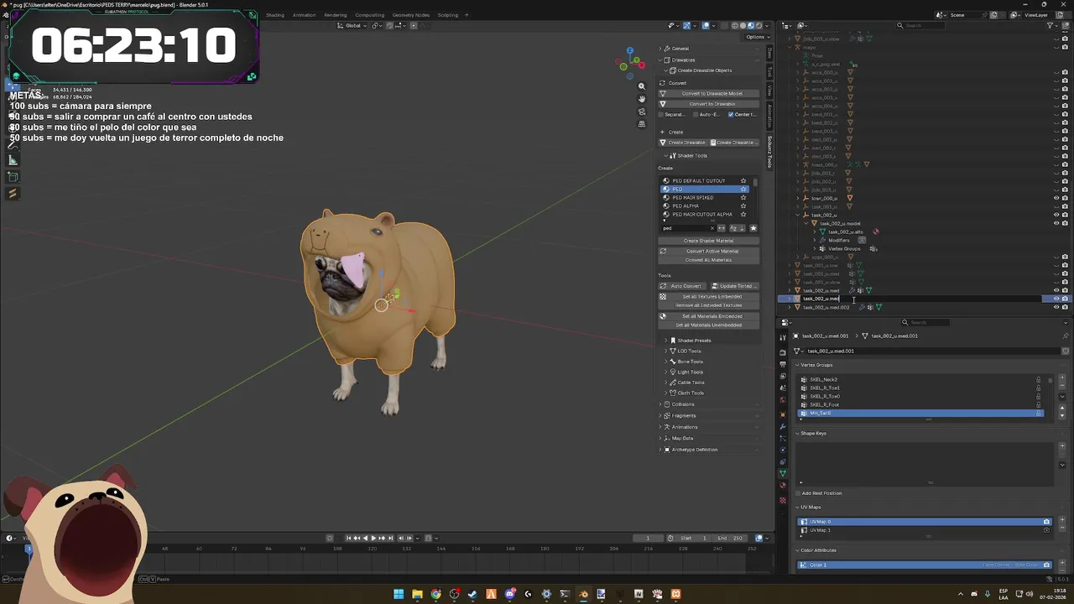This screenshot has height=604, width=1074.
Task: Hide task_002_u.med.002 with its eye icon
Action: tap(1056, 307)
